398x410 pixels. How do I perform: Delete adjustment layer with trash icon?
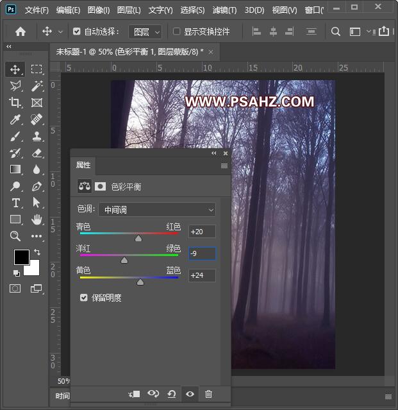click(x=208, y=394)
